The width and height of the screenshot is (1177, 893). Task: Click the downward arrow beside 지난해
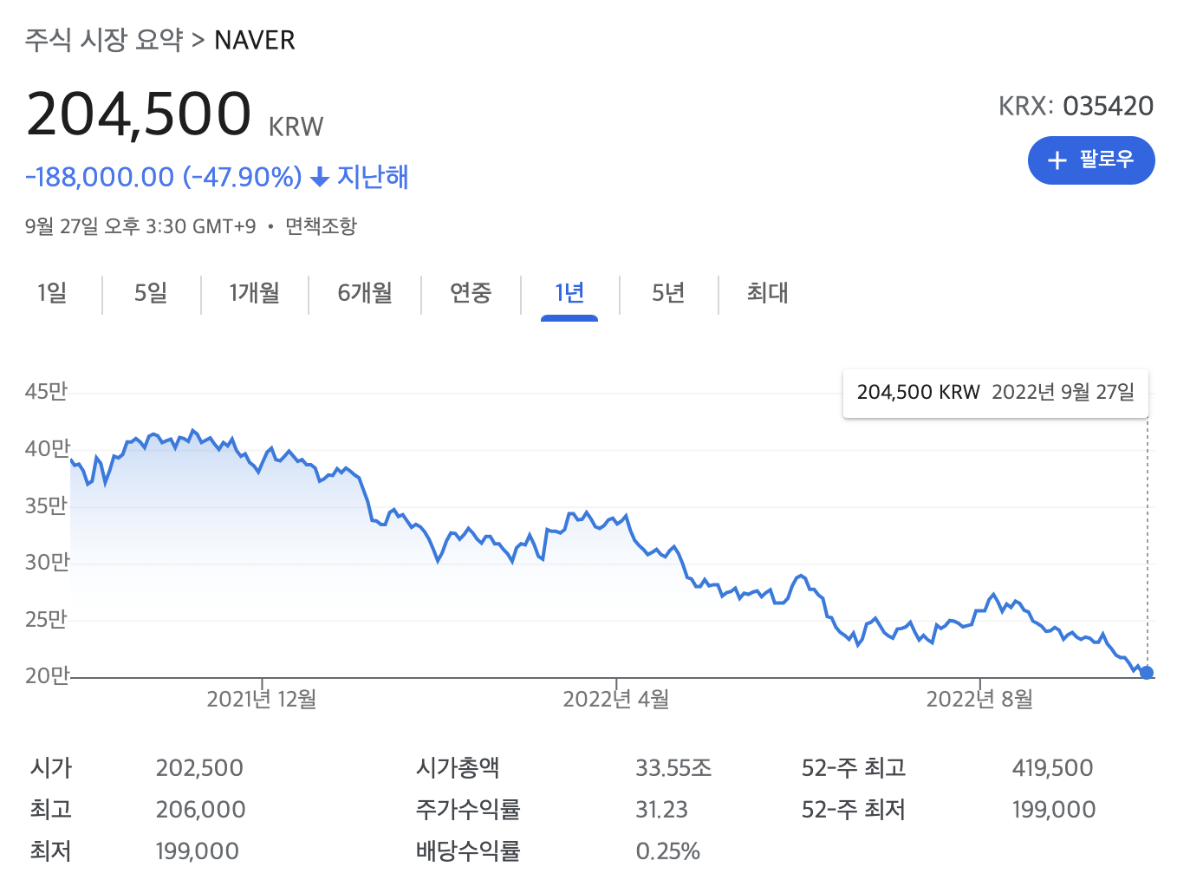pyautogui.click(x=318, y=177)
